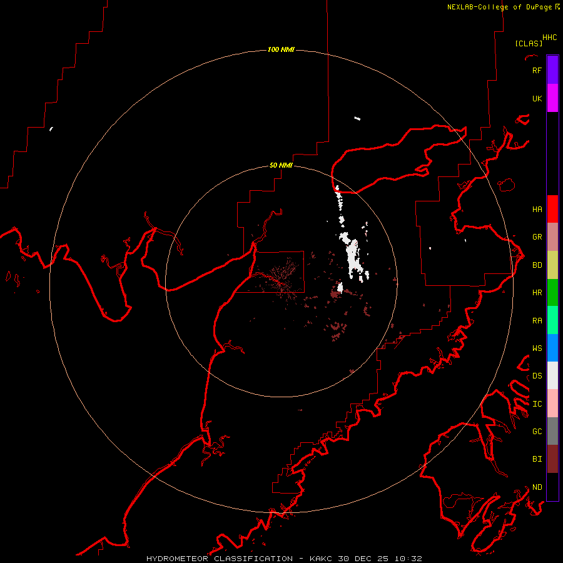
Task: Click the DS white legend swatch
Action: pos(552,375)
